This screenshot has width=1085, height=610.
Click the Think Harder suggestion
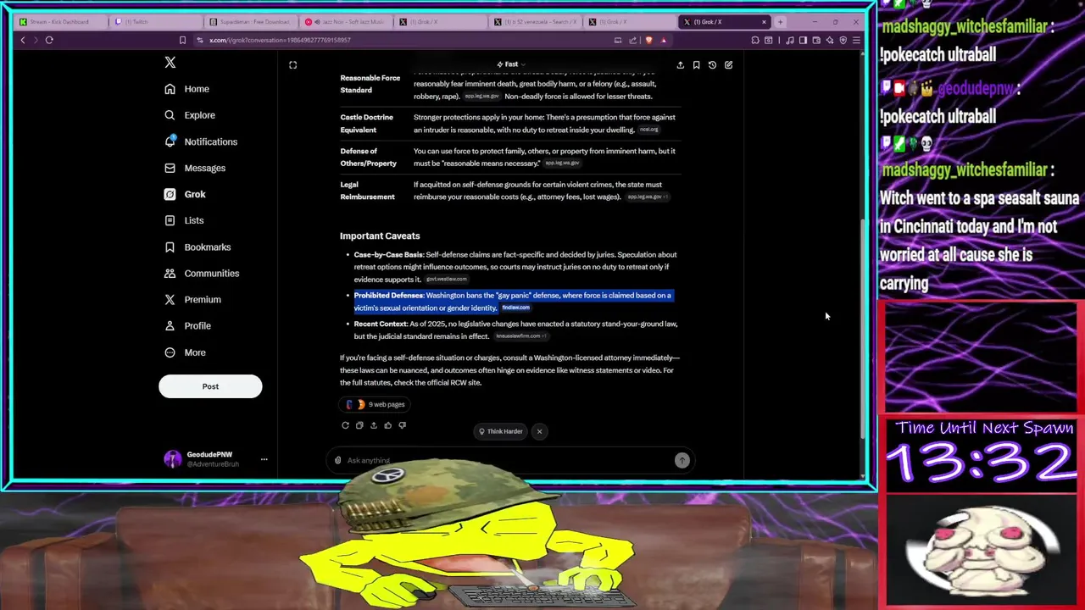coord(500,431)
